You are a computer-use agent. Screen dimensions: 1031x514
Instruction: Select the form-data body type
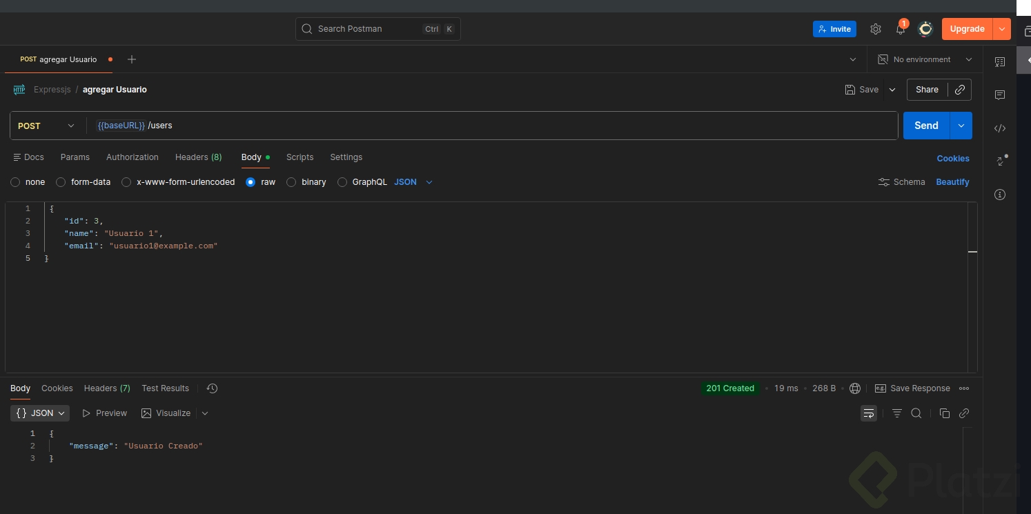(x=61, y=182)
